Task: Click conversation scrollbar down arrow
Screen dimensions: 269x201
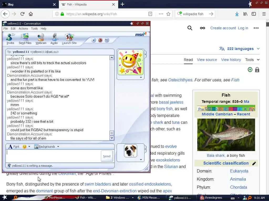Action: pos(112,138)
